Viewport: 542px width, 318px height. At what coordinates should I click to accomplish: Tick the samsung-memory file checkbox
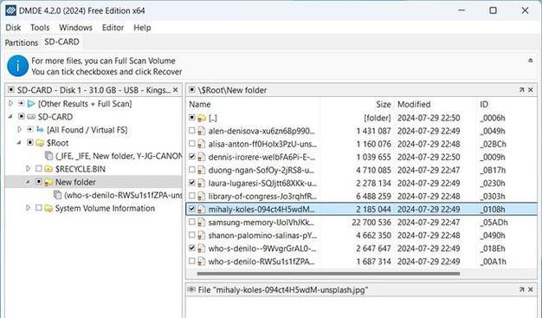point(192,222)
